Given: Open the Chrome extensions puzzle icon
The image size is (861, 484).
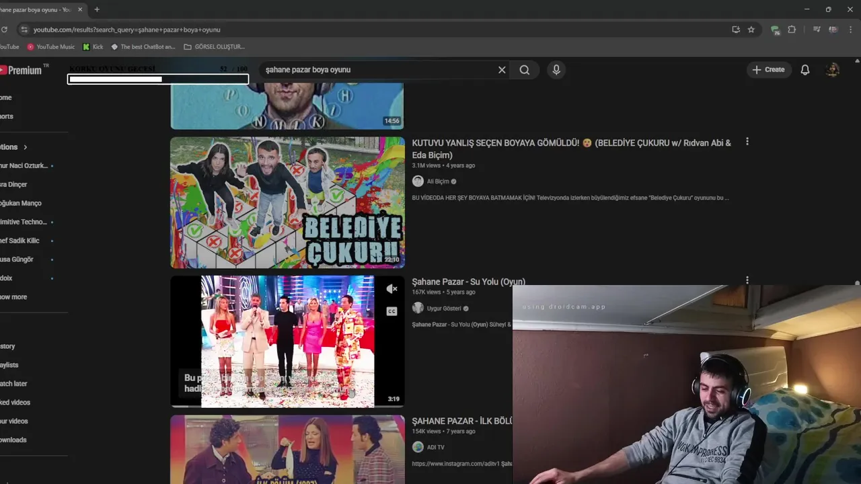Looking at the screenshot, I should point(792,30).
